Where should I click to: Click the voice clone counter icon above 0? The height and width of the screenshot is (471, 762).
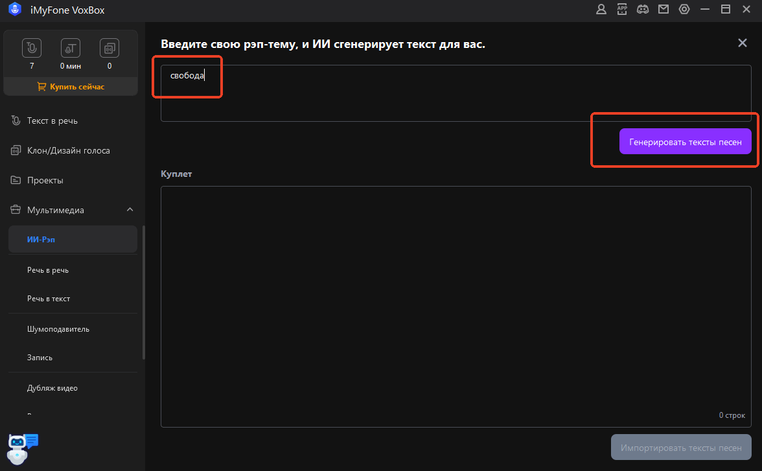(110, 48)
